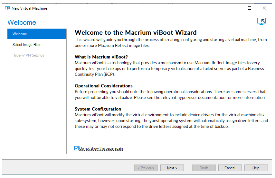Image resolution: width=275 pixels, height=178 pixels.
Task: Maximize the New Virtual Machine window
Action: click(249, 8)
